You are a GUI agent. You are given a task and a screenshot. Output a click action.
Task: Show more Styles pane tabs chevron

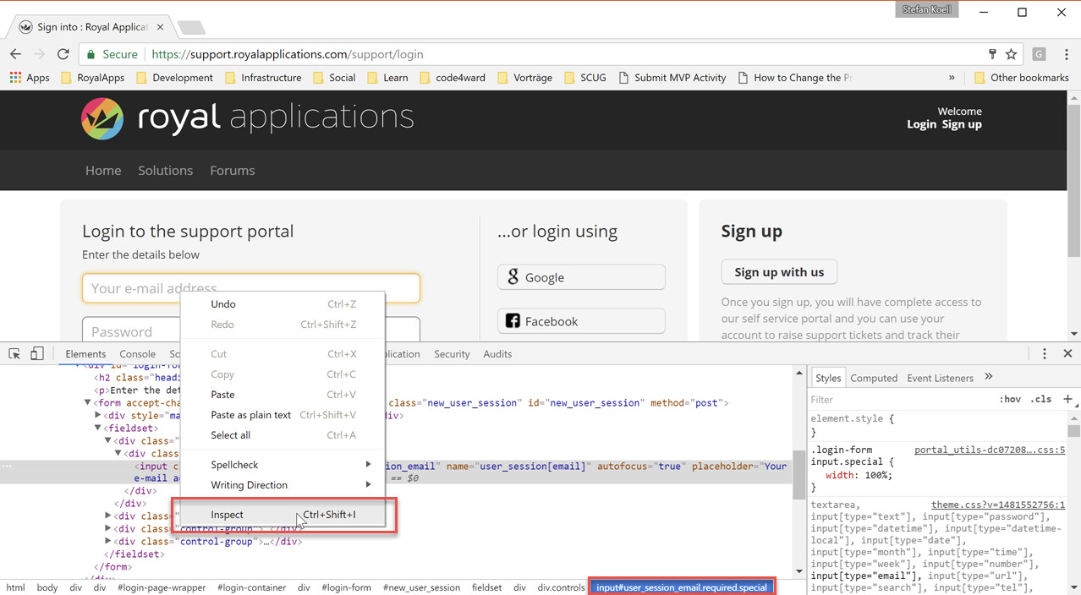point(988,377)
